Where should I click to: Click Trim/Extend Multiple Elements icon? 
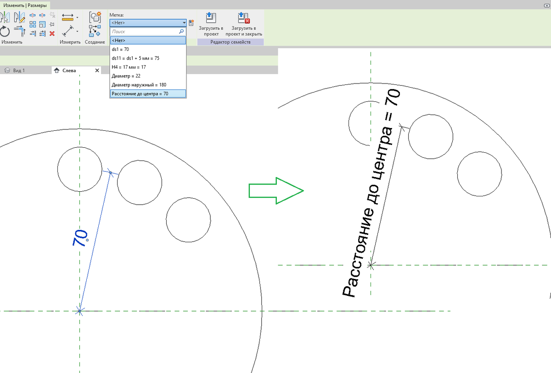point(42,33)
